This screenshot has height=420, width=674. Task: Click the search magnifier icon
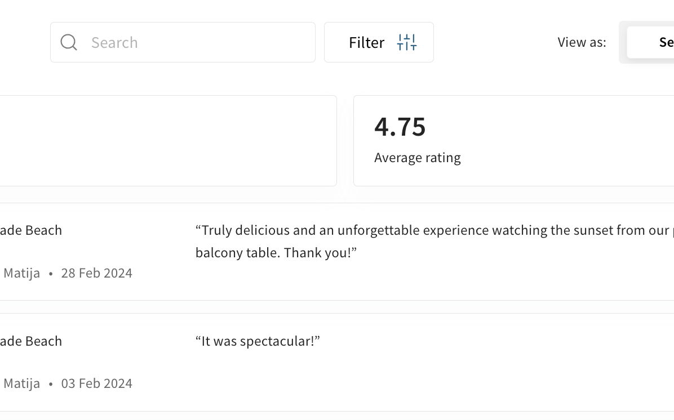(x=69, y=42)
